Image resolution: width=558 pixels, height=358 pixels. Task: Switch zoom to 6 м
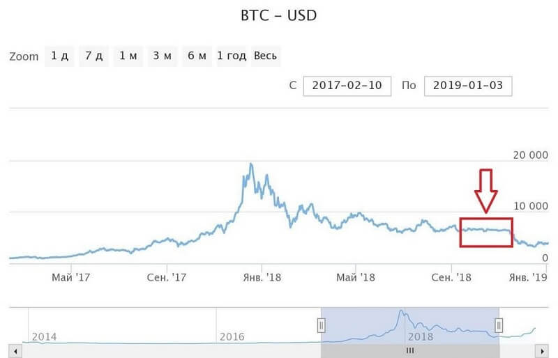[196, 56]
